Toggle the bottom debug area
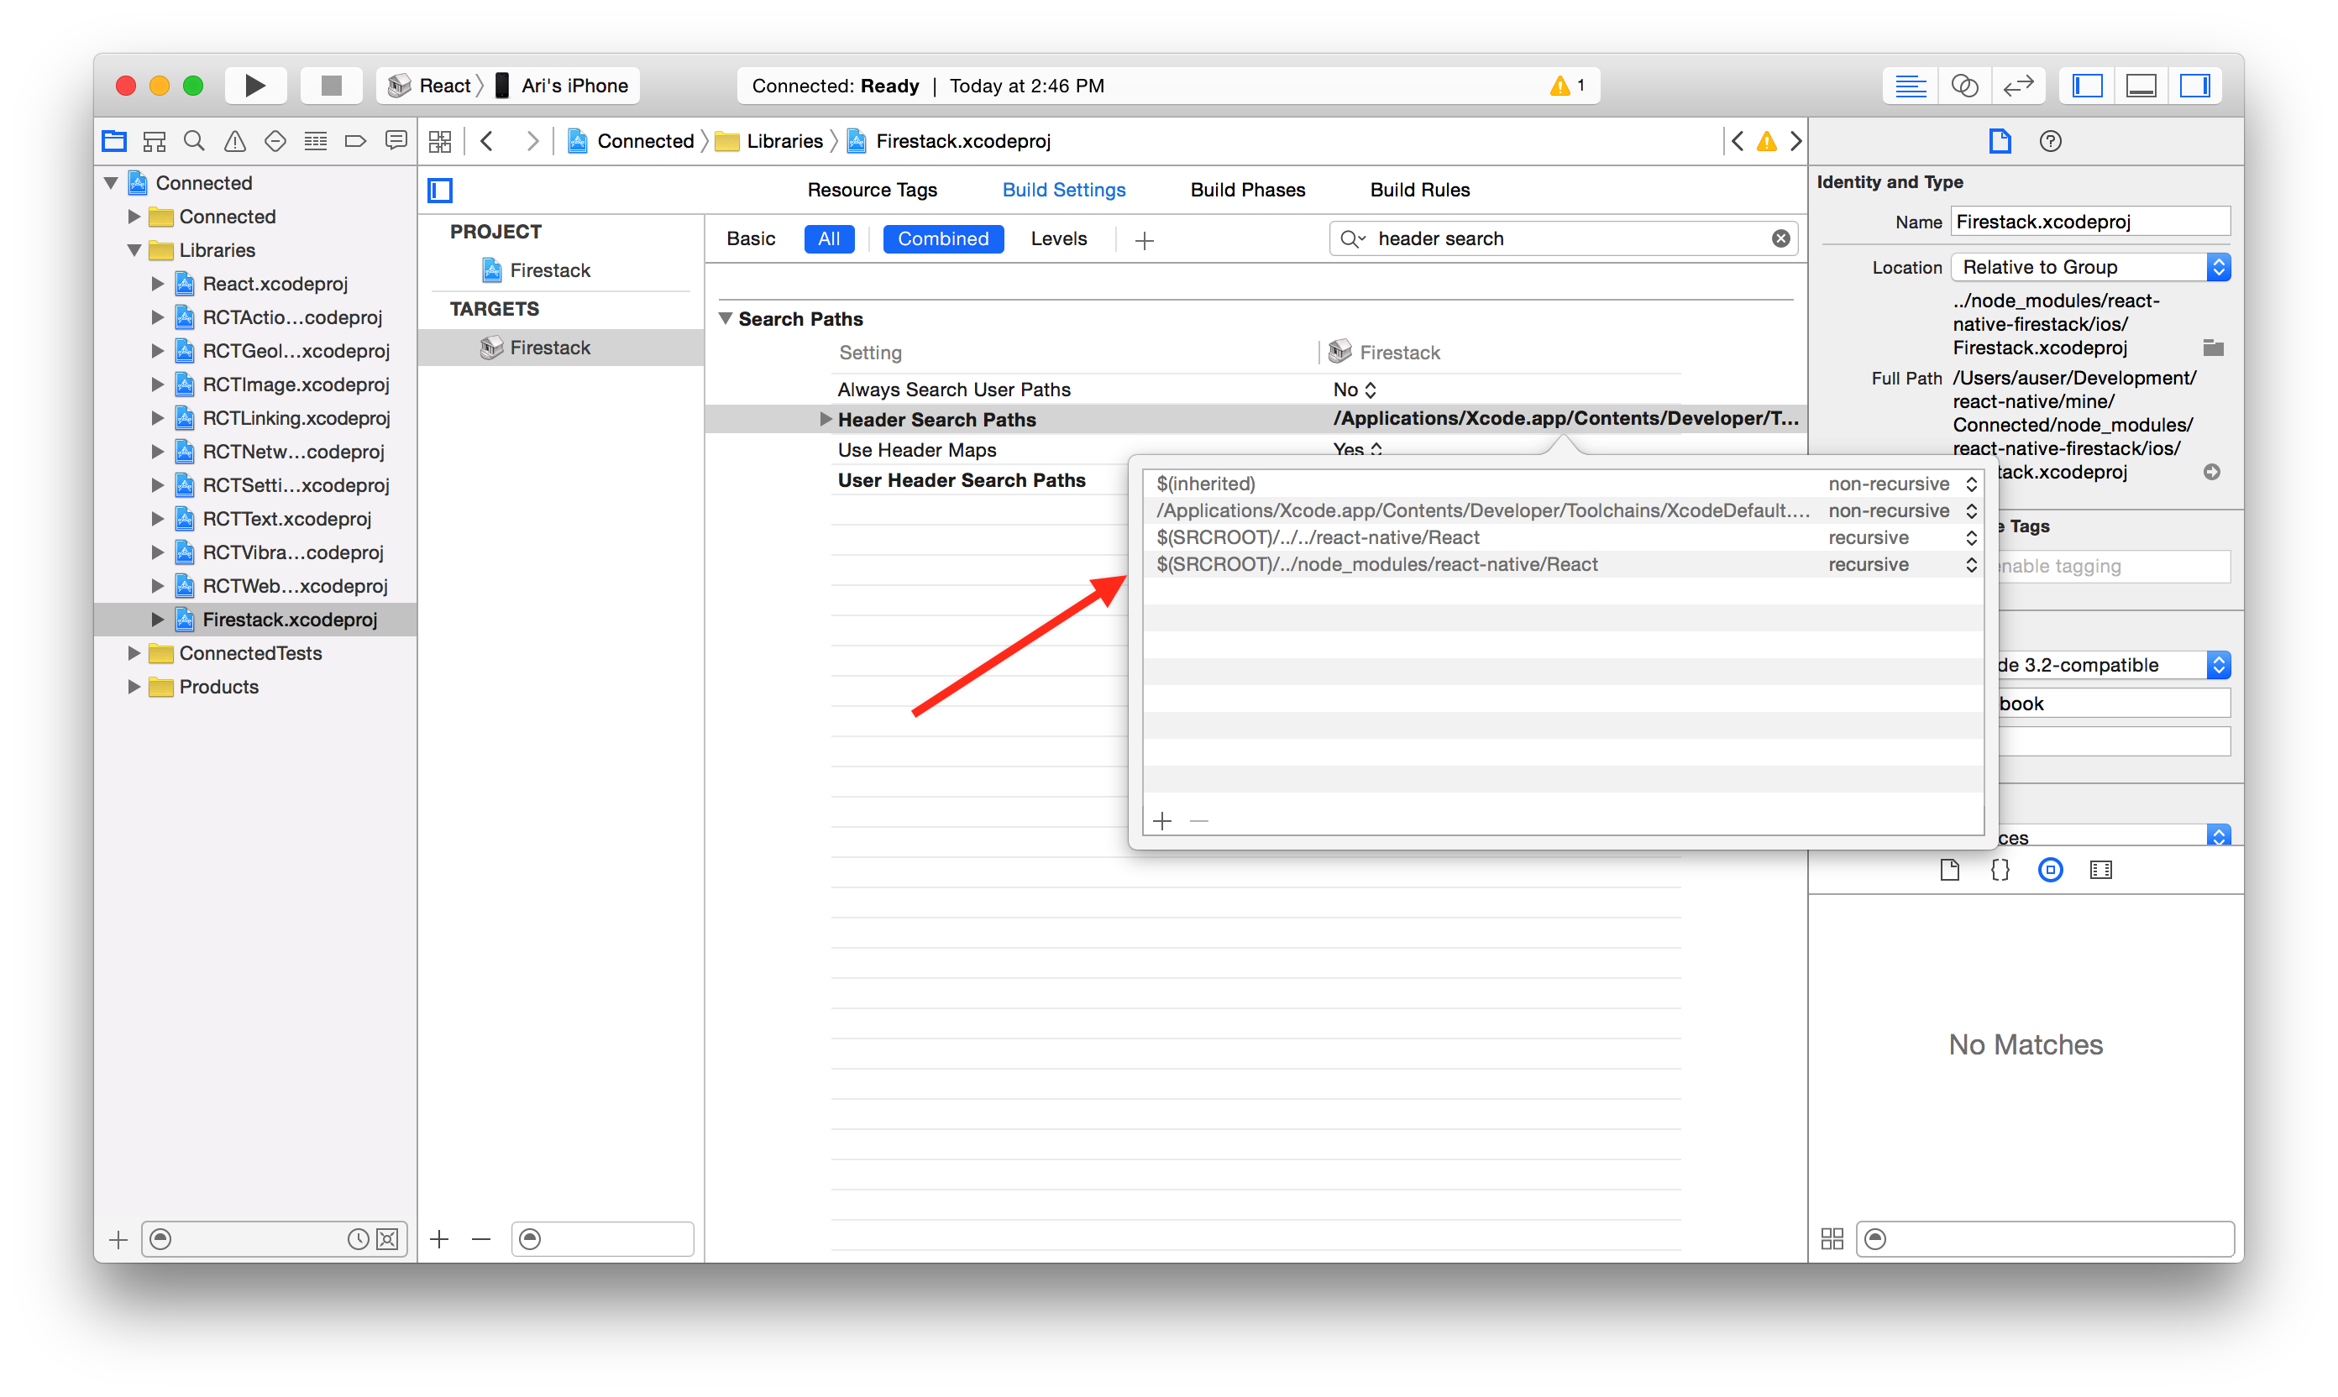 click(x=2141, y=86)
